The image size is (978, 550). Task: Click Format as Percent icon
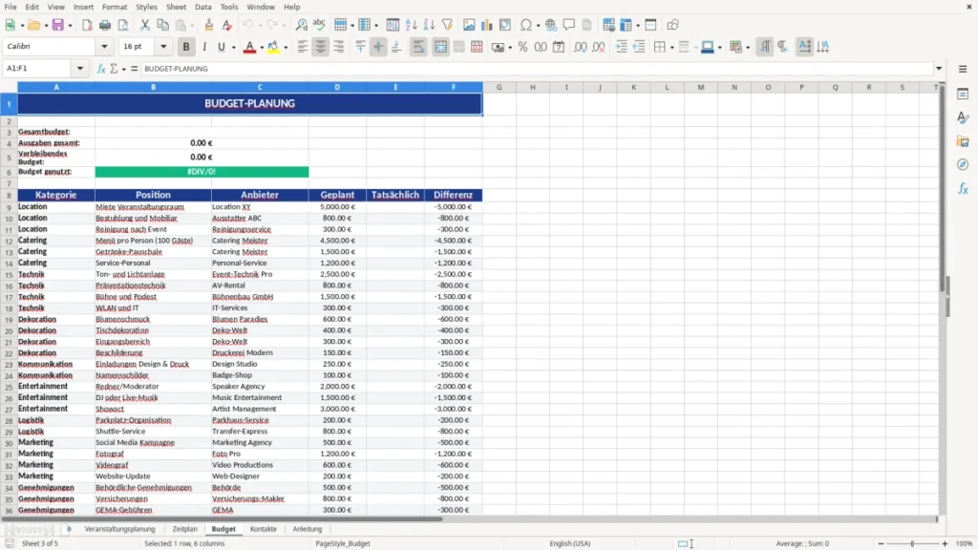tap(522, 47)
